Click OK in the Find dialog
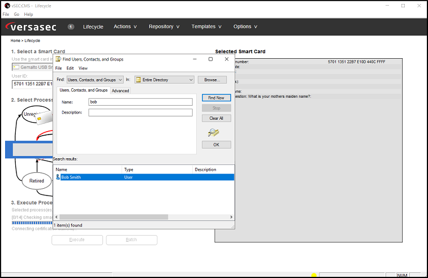Screen dimensions: 428x278 coord(217,145)
